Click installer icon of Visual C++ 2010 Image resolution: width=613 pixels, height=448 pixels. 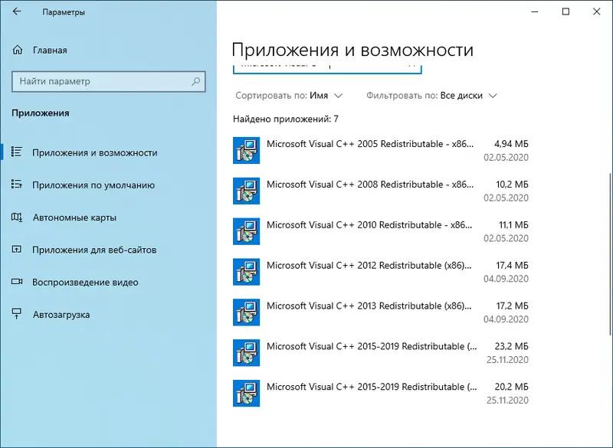246,231
